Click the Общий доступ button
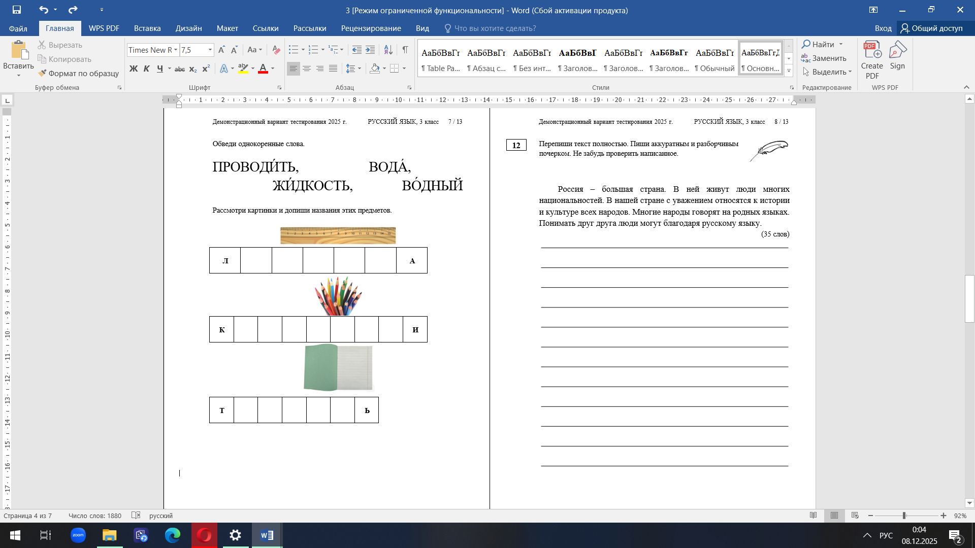This screenshot has width=975, height=548. tap(932, 28)
